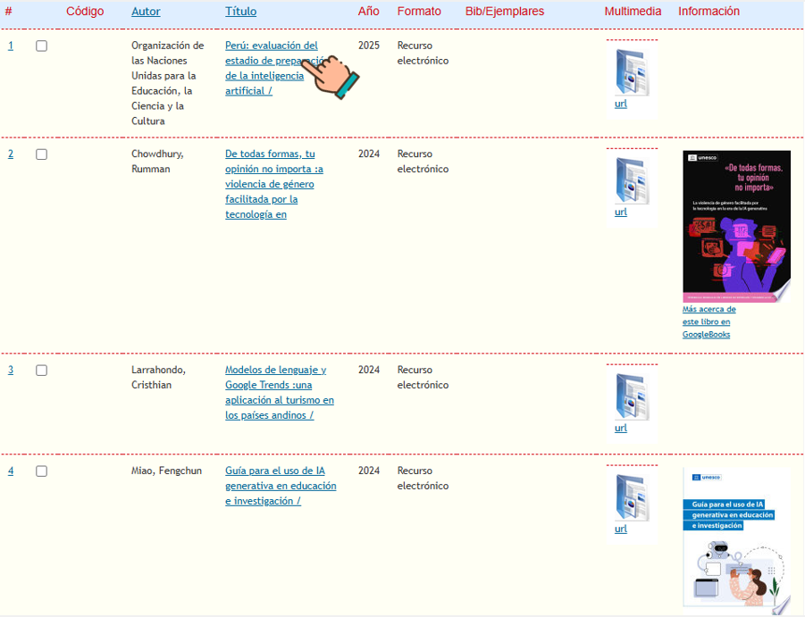
Task: Open 'Guía para el uso de IA generativa' title
Action: click(x=281, y=486)
